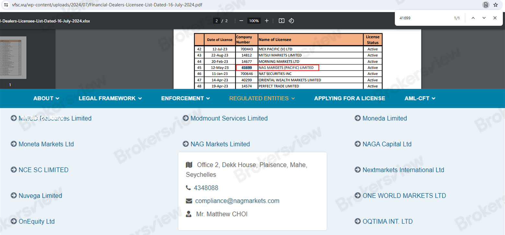Expand the ABOUT dropdown menu

click(46, 98)
